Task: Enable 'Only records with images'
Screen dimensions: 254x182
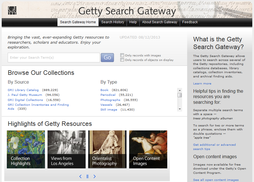Action: pyautogui.click(x=122, y=55)
